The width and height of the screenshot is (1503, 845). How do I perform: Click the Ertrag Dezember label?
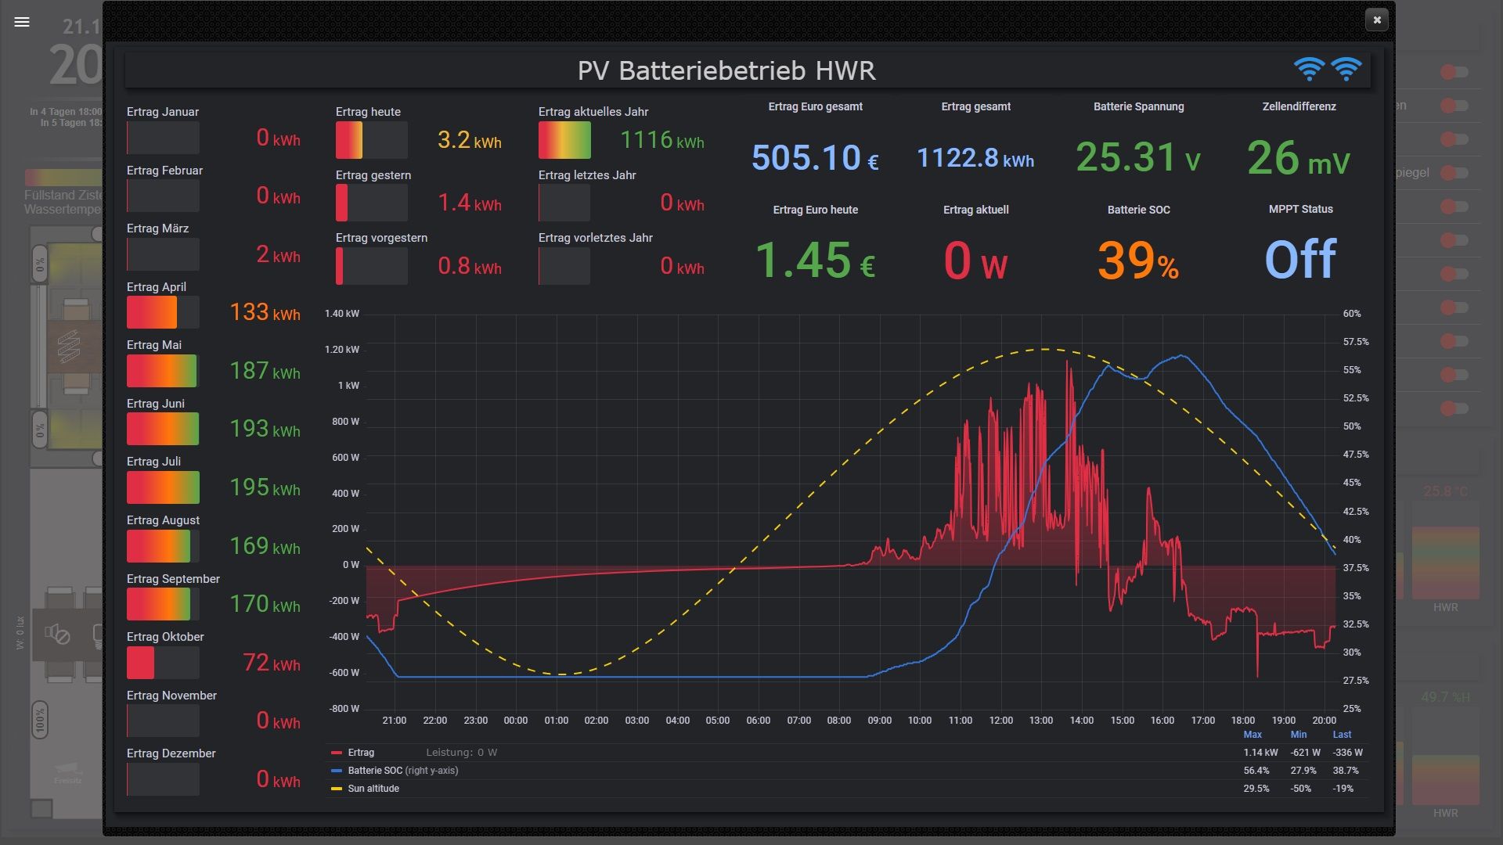pos(171,753)
